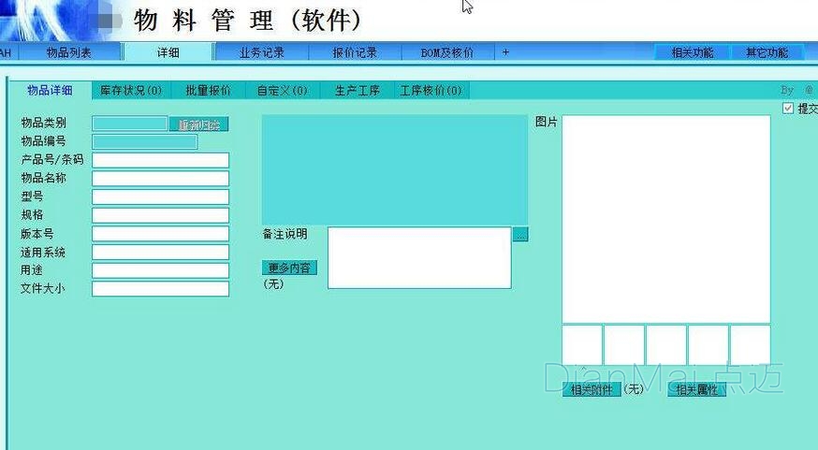Click the 重新归类 button

point(198,124)
